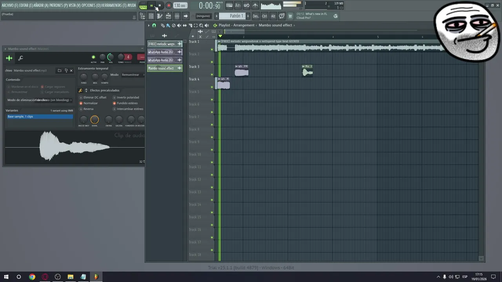Click the globe news icon

[x=336, y=16]
